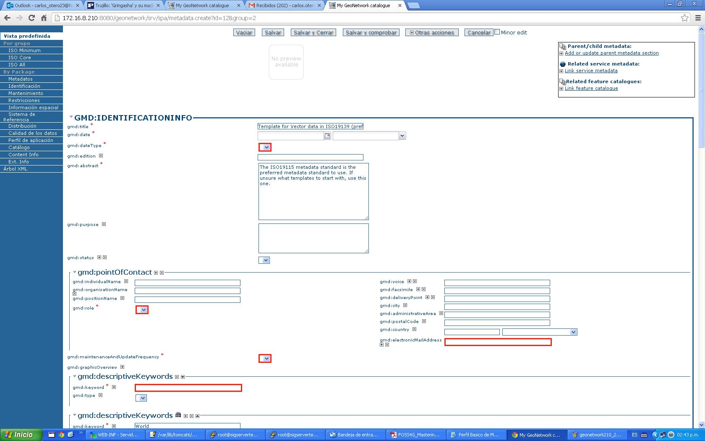The image size is (705, 441).
Task: Add another gmd:keyword in first descriptiveKeywords
Action: 114,387
